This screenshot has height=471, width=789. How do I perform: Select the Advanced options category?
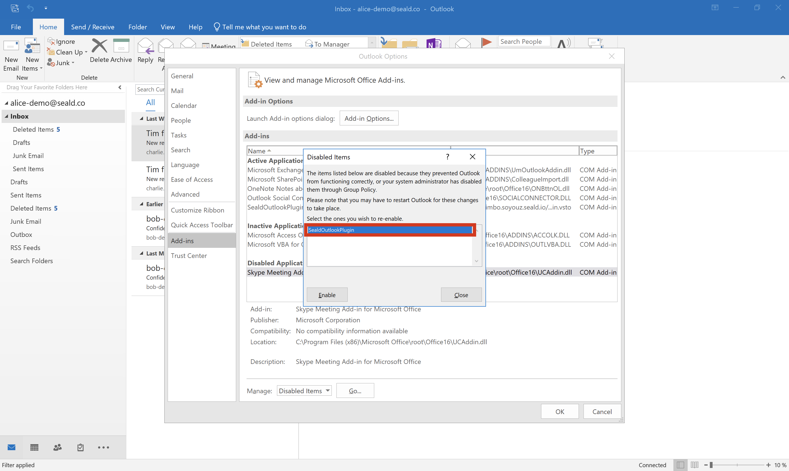(202, 194)
